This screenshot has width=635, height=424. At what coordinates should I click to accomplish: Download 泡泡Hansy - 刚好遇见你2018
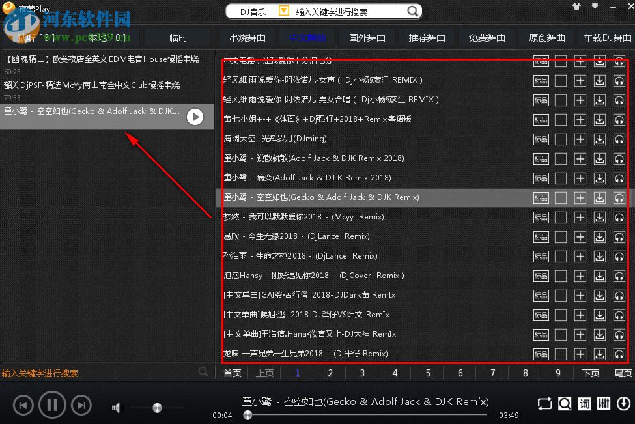pyautogui.click(x=600, y=276)
